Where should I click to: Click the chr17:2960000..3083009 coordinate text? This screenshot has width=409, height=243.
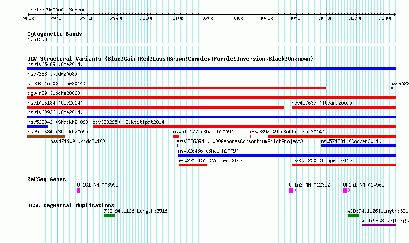point(58,10)
